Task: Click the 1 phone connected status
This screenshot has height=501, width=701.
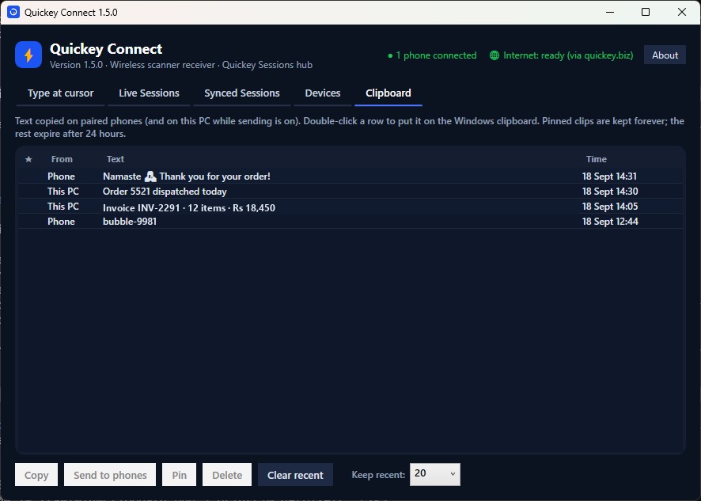Action: pos(432,55)
